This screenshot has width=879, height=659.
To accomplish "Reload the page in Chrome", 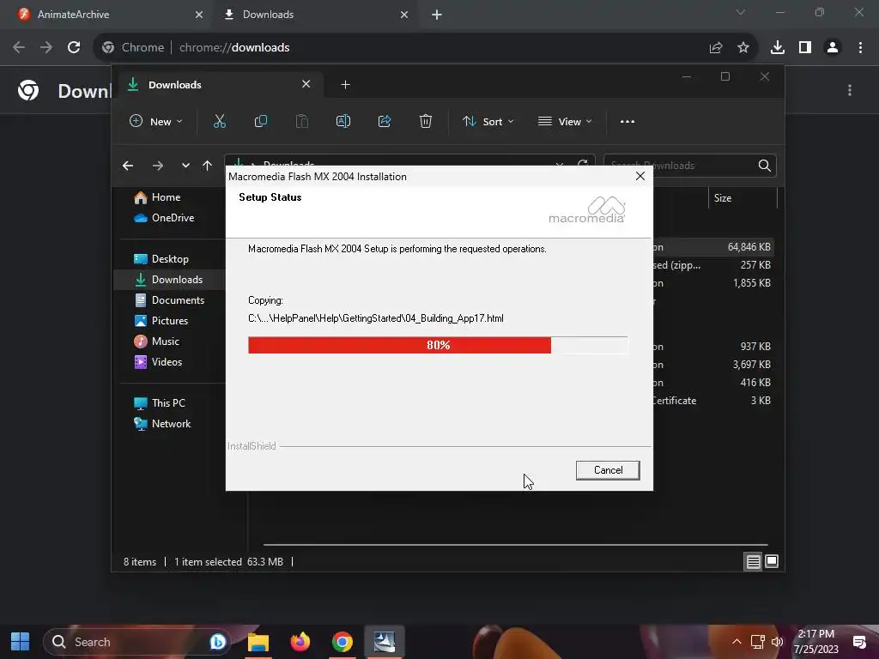I will [x=74, y=48].
